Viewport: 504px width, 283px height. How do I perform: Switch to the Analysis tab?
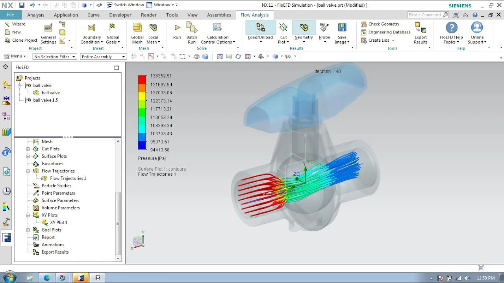(x=36, y=15)
